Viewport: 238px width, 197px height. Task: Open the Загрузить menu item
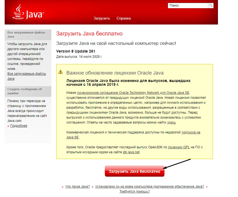pos(102,18)
